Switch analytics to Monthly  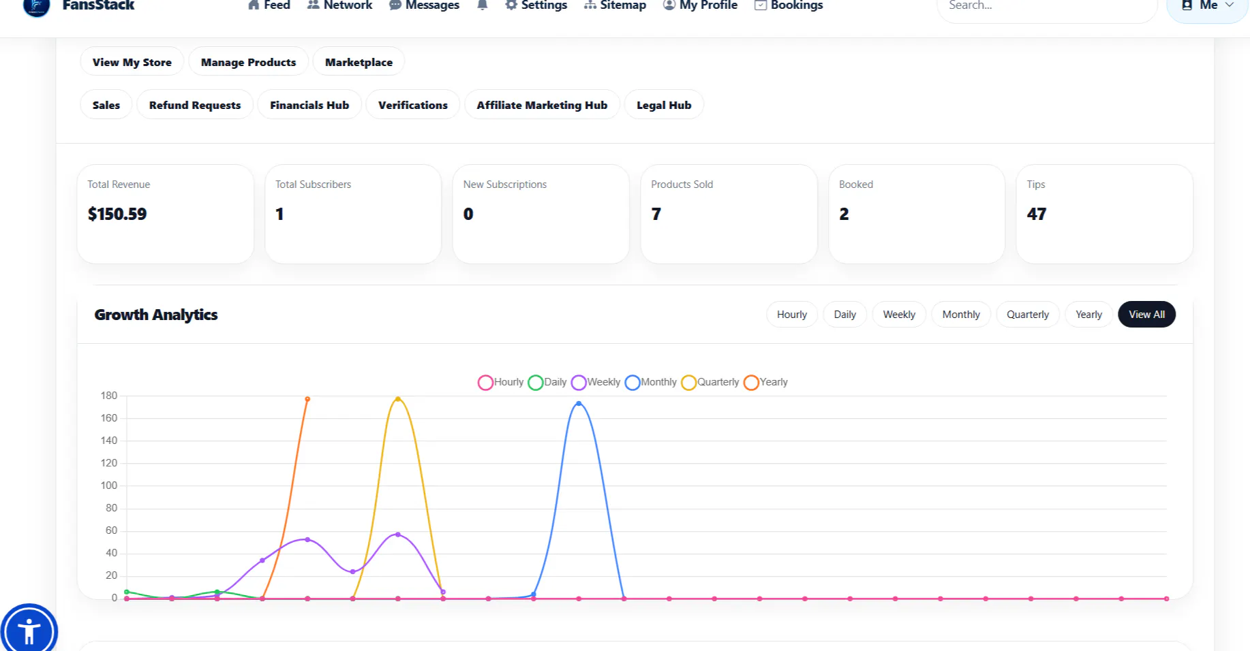(x=961, y=315)
